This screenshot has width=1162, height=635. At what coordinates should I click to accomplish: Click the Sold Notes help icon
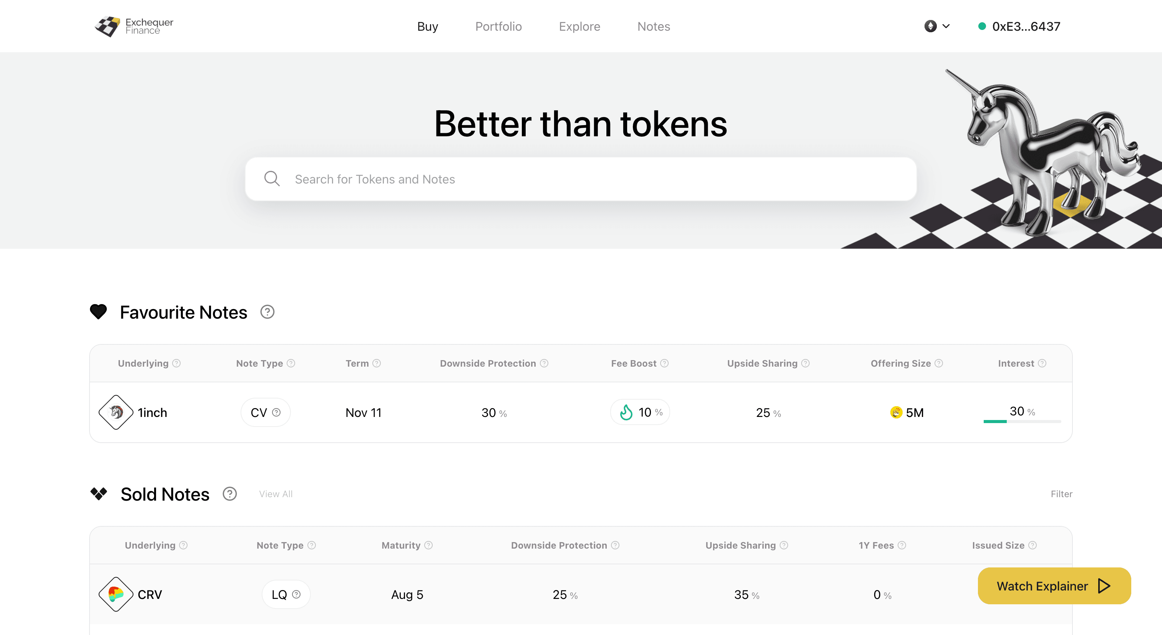click(x=230, y=494)
